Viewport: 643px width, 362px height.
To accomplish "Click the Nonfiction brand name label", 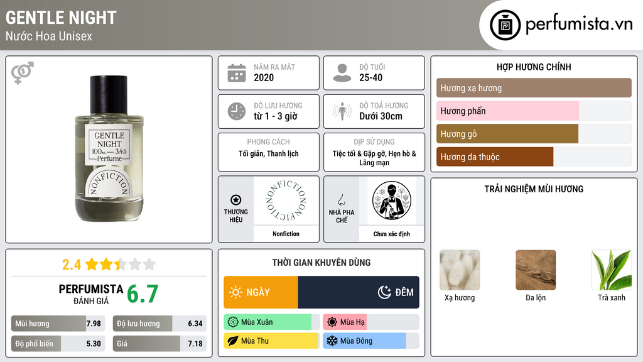I will point(286,234).
